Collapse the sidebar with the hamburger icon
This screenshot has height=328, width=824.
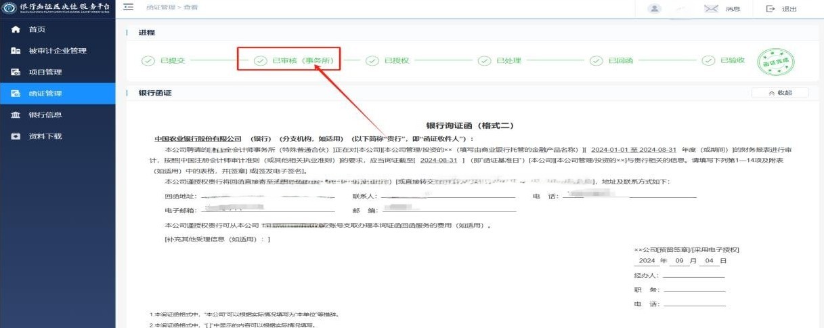tap(129, 8)
